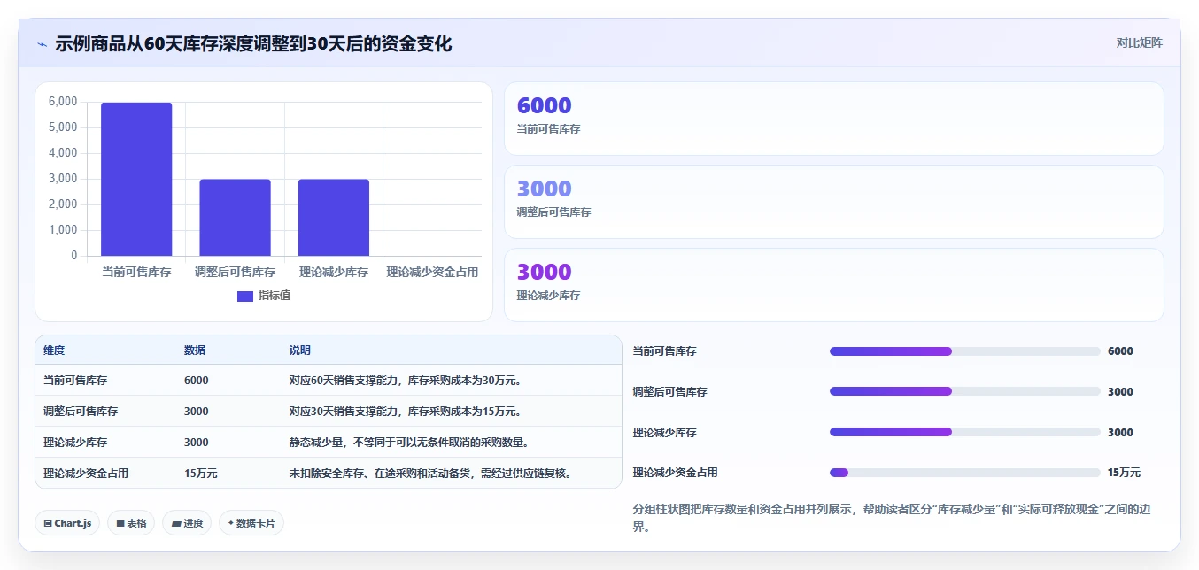
Task: Click the 3000 调整后可售库存 stat card
Action: coord(833,202)
